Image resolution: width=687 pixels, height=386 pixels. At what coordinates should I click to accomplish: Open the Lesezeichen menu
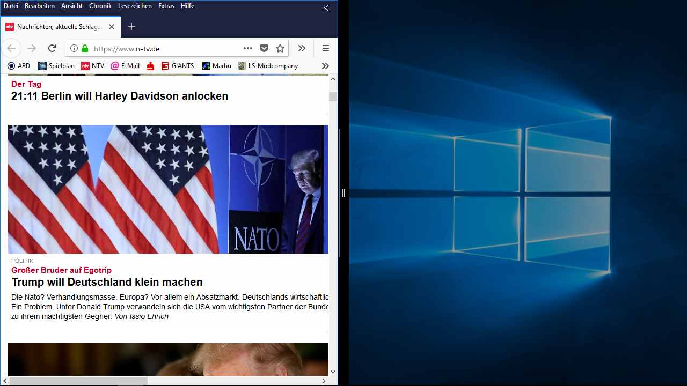(135, 6)
